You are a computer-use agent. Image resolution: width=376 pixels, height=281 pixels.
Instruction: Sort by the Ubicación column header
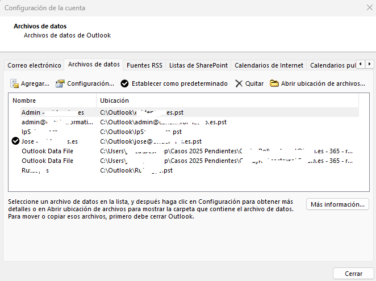pyautogui.click(x=227, y=100)
